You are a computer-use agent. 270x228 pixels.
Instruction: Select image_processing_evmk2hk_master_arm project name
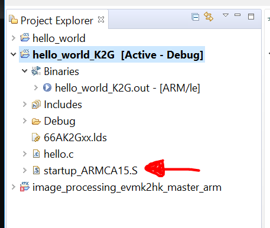tap(127, 187)
